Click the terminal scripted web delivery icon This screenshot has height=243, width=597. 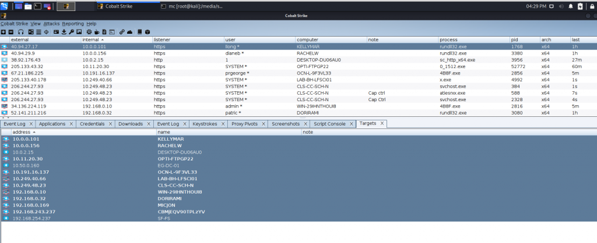point(112,32)
